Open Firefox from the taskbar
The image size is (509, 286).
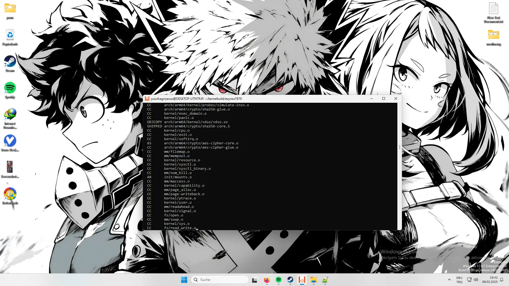[267, 280]
